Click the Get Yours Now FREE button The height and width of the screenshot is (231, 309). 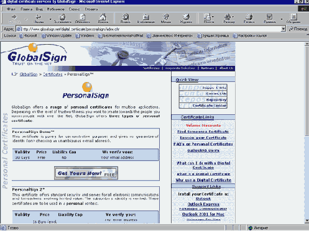86,173
